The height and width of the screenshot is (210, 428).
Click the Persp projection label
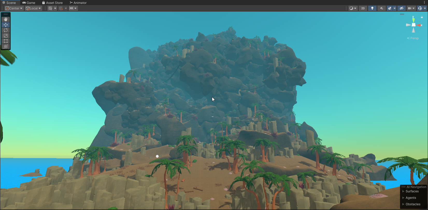[414, 38]
